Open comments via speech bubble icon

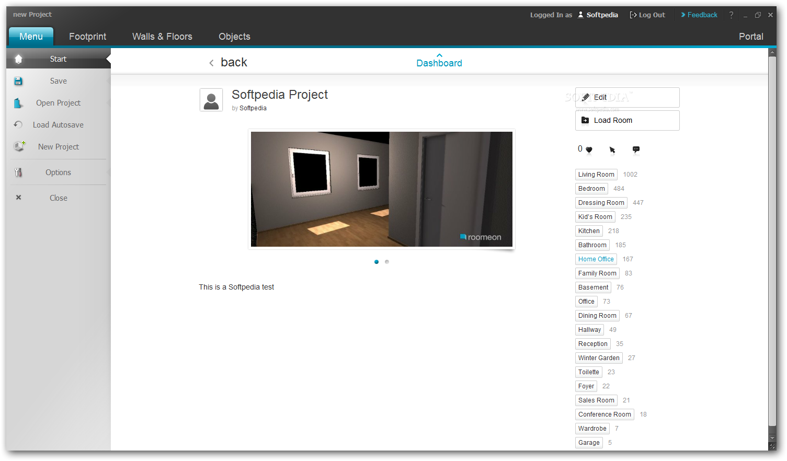636,149
